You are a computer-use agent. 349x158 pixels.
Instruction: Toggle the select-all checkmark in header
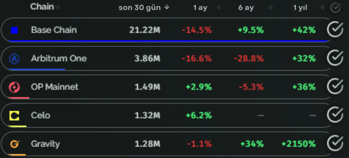pos(335,7)
